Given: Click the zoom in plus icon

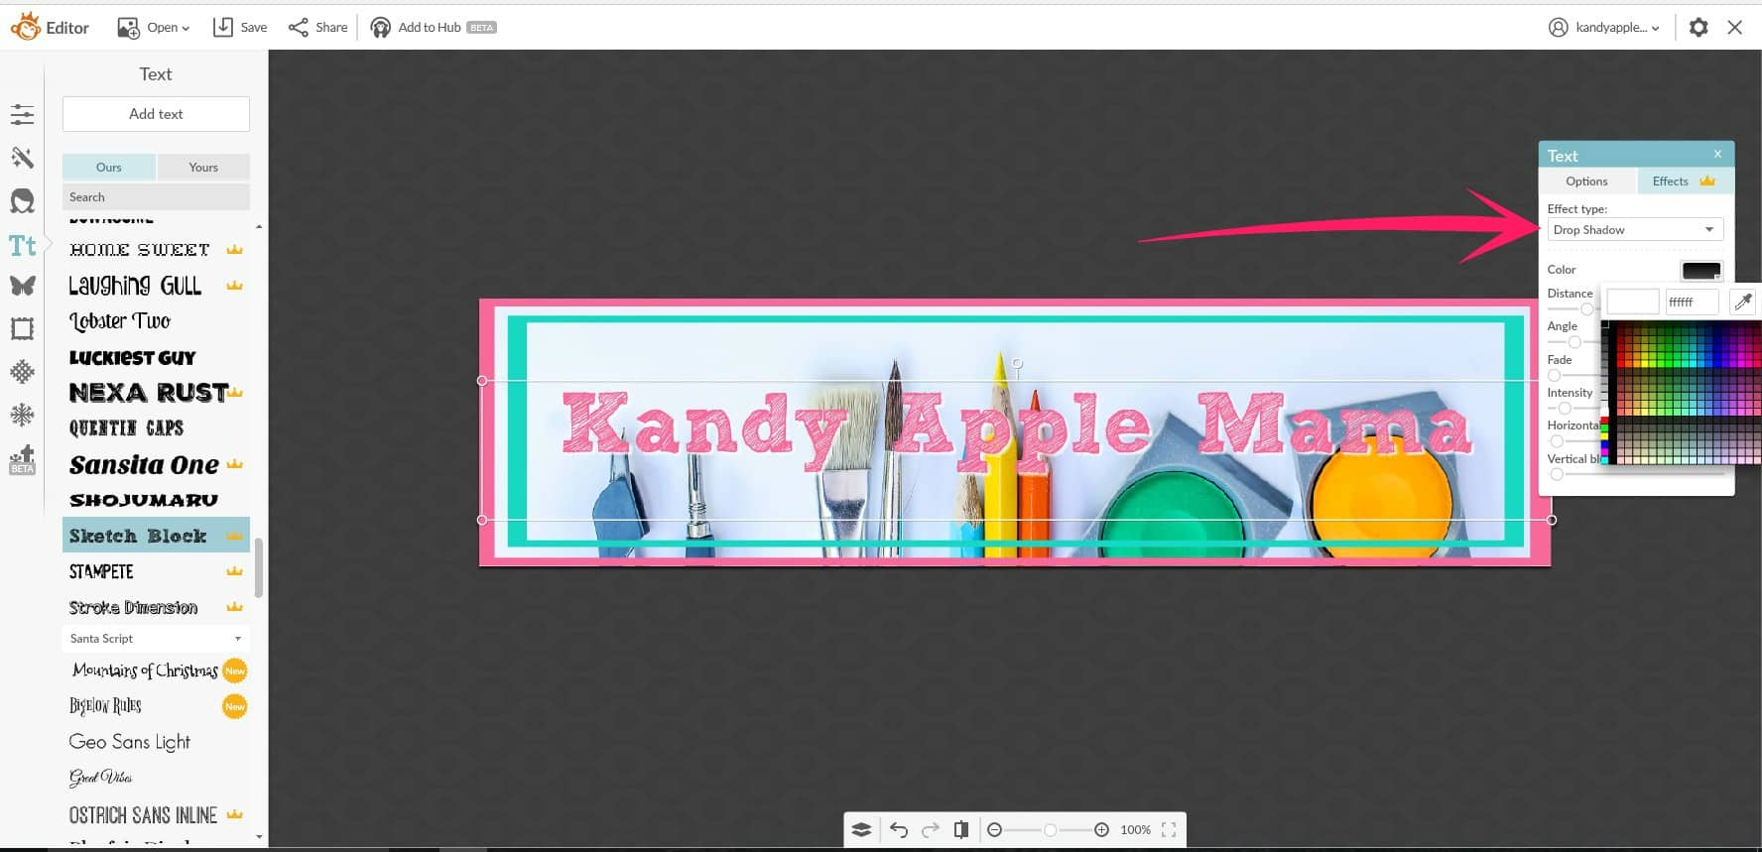Looking at the screenshot, I should 1101,830.
